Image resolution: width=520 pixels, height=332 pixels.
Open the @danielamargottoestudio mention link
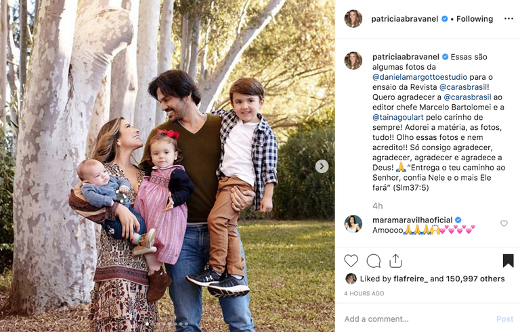(420, 77)
